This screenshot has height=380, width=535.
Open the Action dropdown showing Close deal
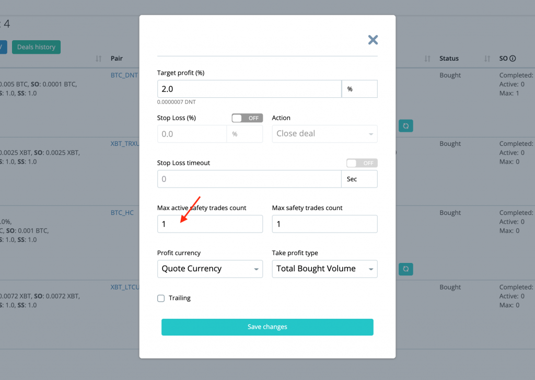coord(324,134)
